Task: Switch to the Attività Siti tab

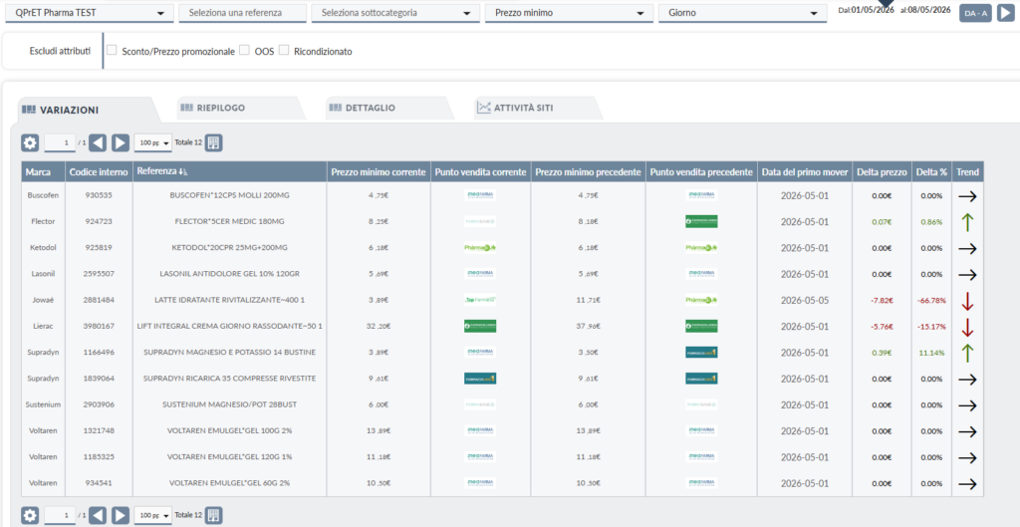Action: pyautogui.click(x=539, y=108)
